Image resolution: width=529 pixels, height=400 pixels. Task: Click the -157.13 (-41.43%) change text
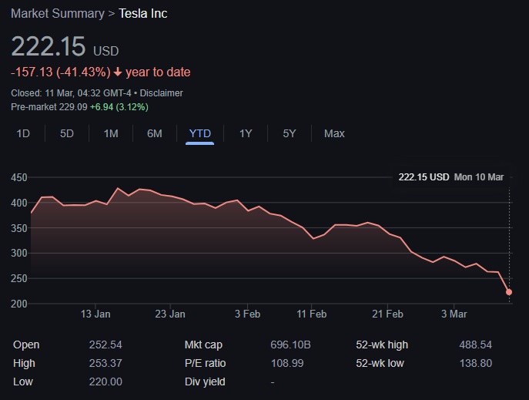coord(61,72)
